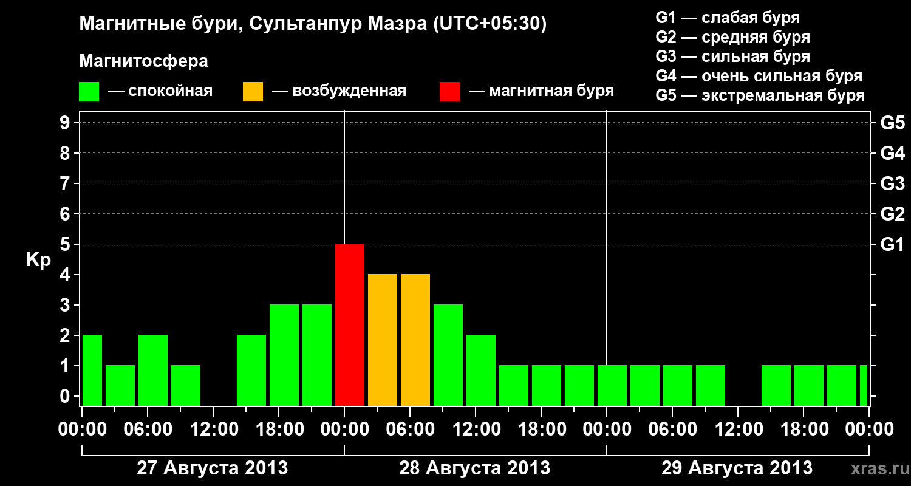
Task: Click the green 'спокойная' legend swatch
Action: (x=89, y=92)
